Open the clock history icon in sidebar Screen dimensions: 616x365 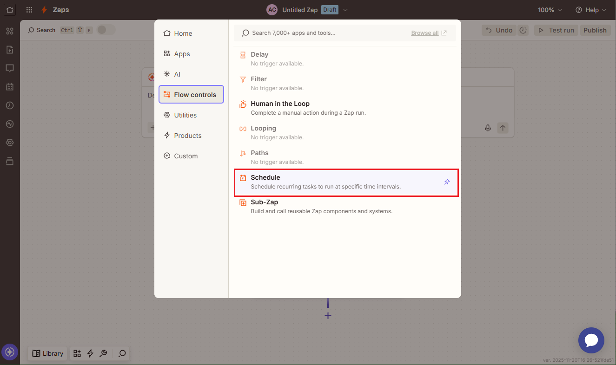click(10, 105)
